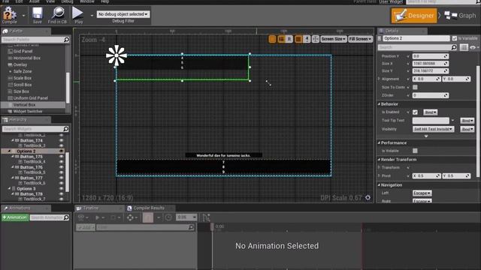This screenshot has height=270, width=481.
Task: Select Scale Box in Palette
Action: [23, 78]
